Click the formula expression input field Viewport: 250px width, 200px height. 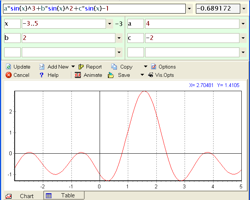[x=94, y=8]
